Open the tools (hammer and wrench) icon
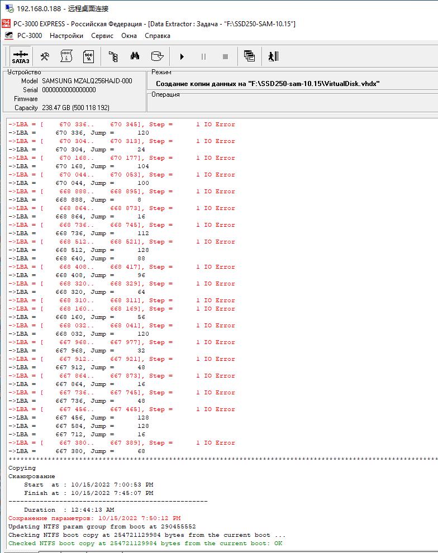The width and height of the screenshot is (438, 553). pyautogui.click(x=45, y=56)
